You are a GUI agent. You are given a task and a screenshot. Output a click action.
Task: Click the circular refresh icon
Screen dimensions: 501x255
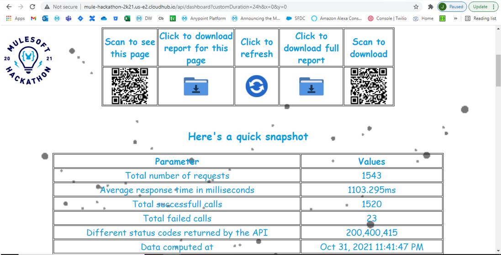(257, 87)
